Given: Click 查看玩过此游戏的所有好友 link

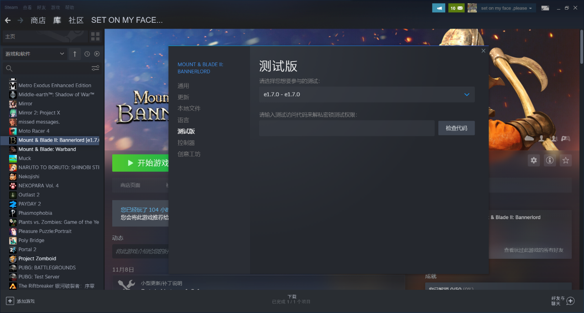Looking at the screenshot, I should (533, 250).
